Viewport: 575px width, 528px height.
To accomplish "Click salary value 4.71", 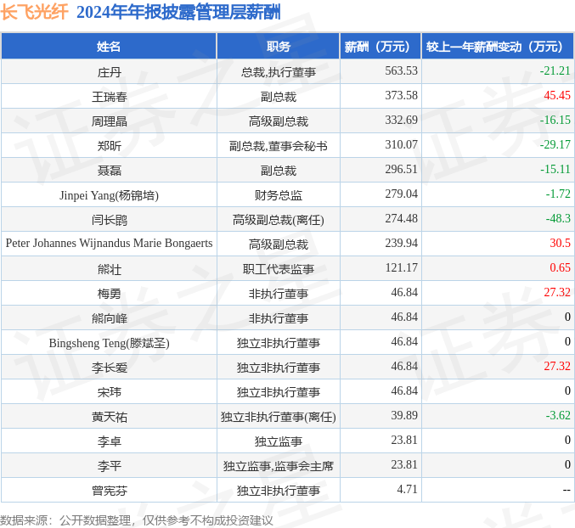I will click(x=407, y=489).
